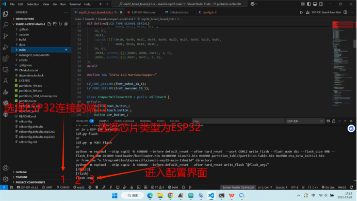Viewport: 357px width, 201px height.
Task: Click the run file play icon in editor toolbar
Action: pyautogui.click(x=301, y=12)
